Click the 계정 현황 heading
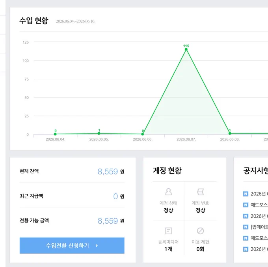 pyautogui.click(x=167, y=171)
